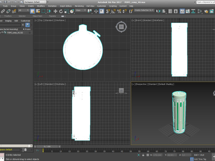This screenshot has width=215, height=161.
Task: Click Edit Named Selection Sets icon
Action: 131,11
